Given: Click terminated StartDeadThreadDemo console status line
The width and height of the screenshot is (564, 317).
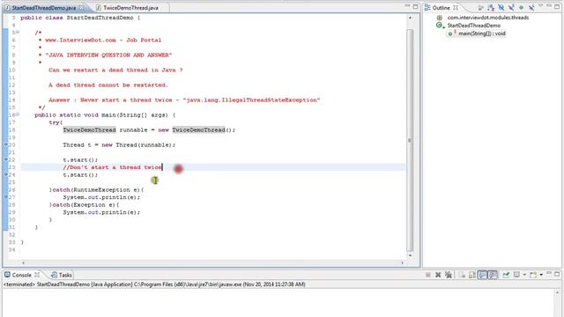Looking at the screenshot, I should coord(154,284).
